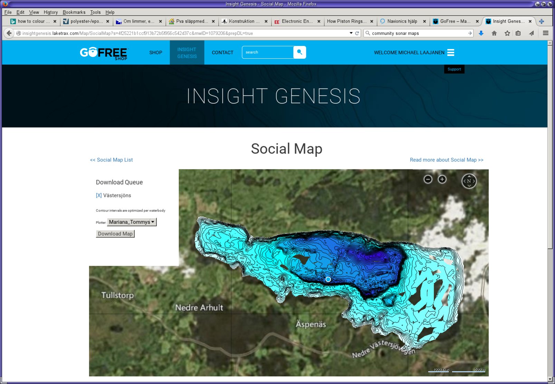Click the Firefox downloads arrow icon
555x384 pixels.
click(x=481, y=33)
